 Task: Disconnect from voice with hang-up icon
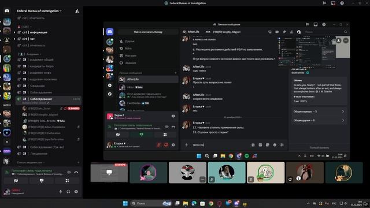pos(76,172)
